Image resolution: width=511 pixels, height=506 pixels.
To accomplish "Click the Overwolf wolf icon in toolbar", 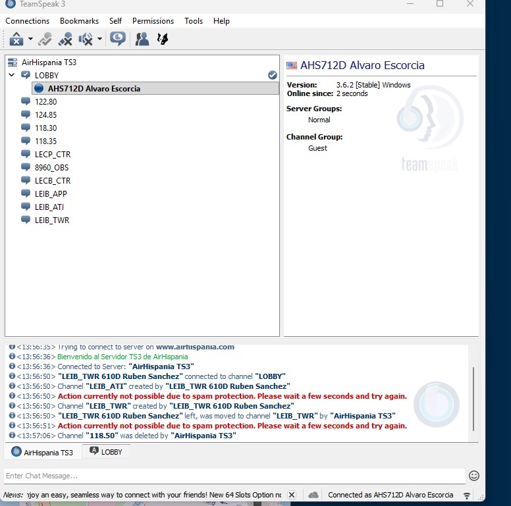I will tap(163, 39).
